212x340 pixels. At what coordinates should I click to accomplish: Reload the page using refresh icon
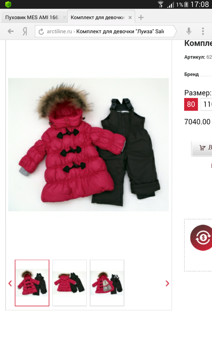coord(41,32)
